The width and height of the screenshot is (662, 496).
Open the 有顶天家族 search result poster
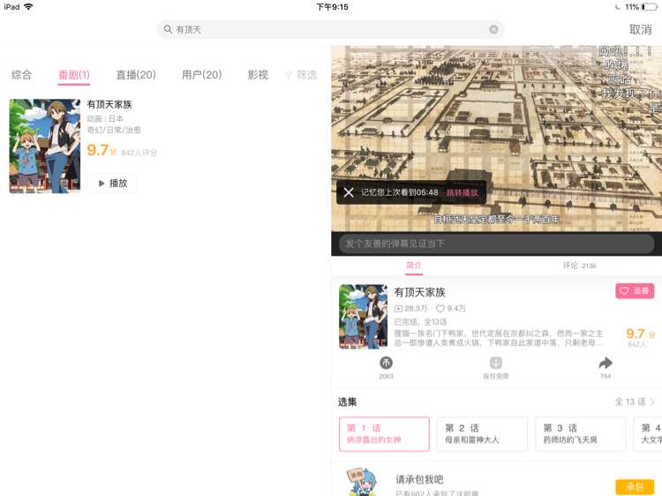(x=45, y=146)
